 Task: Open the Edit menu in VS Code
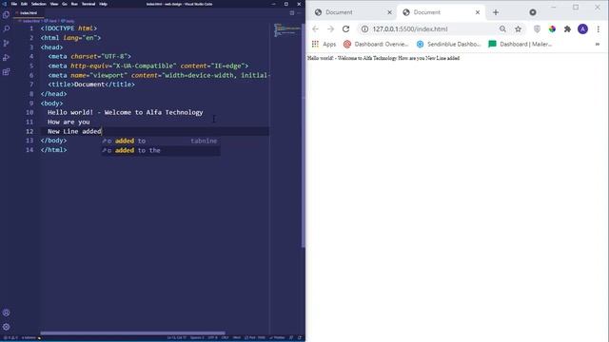click(x=24, y=4)
